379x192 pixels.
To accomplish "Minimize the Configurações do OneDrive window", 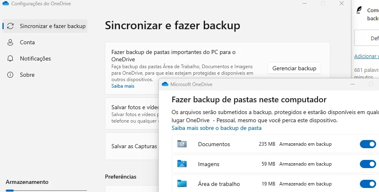I will click(304, 3).
